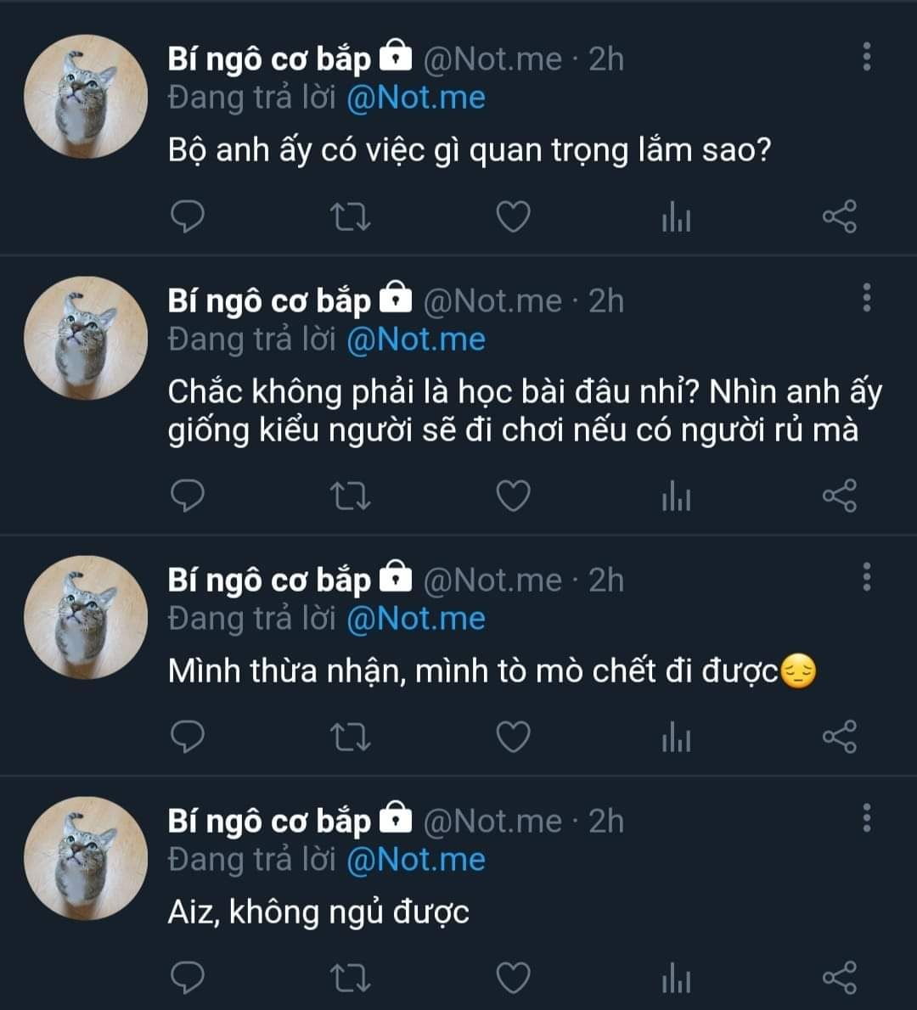Retweet the "Bộ anh ấy có việc" tweet
This screenshot has width=917, height=1010.
350,217
